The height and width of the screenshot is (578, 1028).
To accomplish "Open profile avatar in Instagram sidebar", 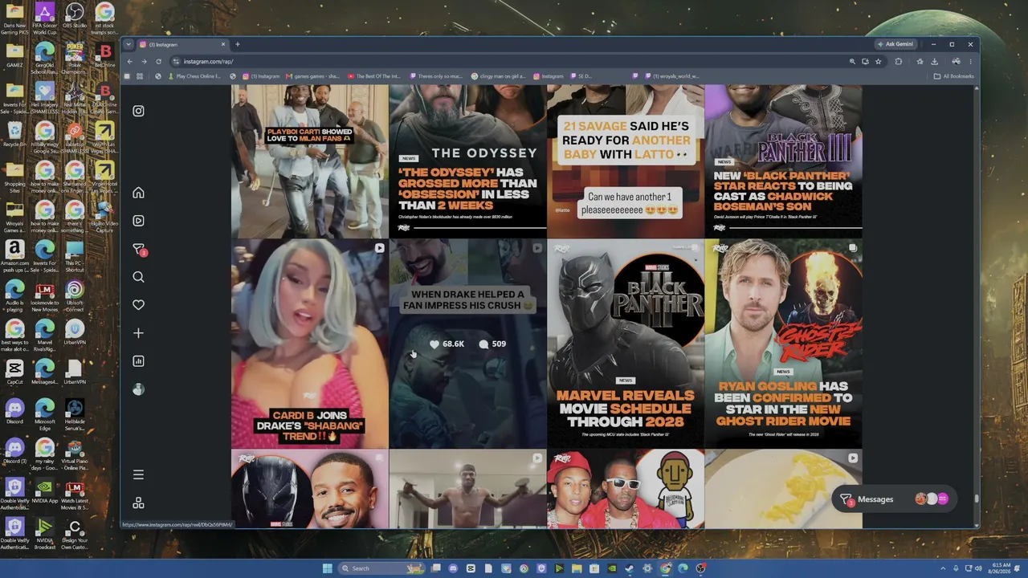I will pyautogui.click(x=138, y=389).
